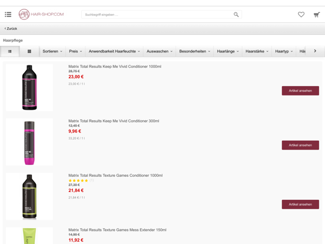325x244 pixels.
Task: Click the five-star rating of Texture Games Conditioner
Action: pos(78,180)
